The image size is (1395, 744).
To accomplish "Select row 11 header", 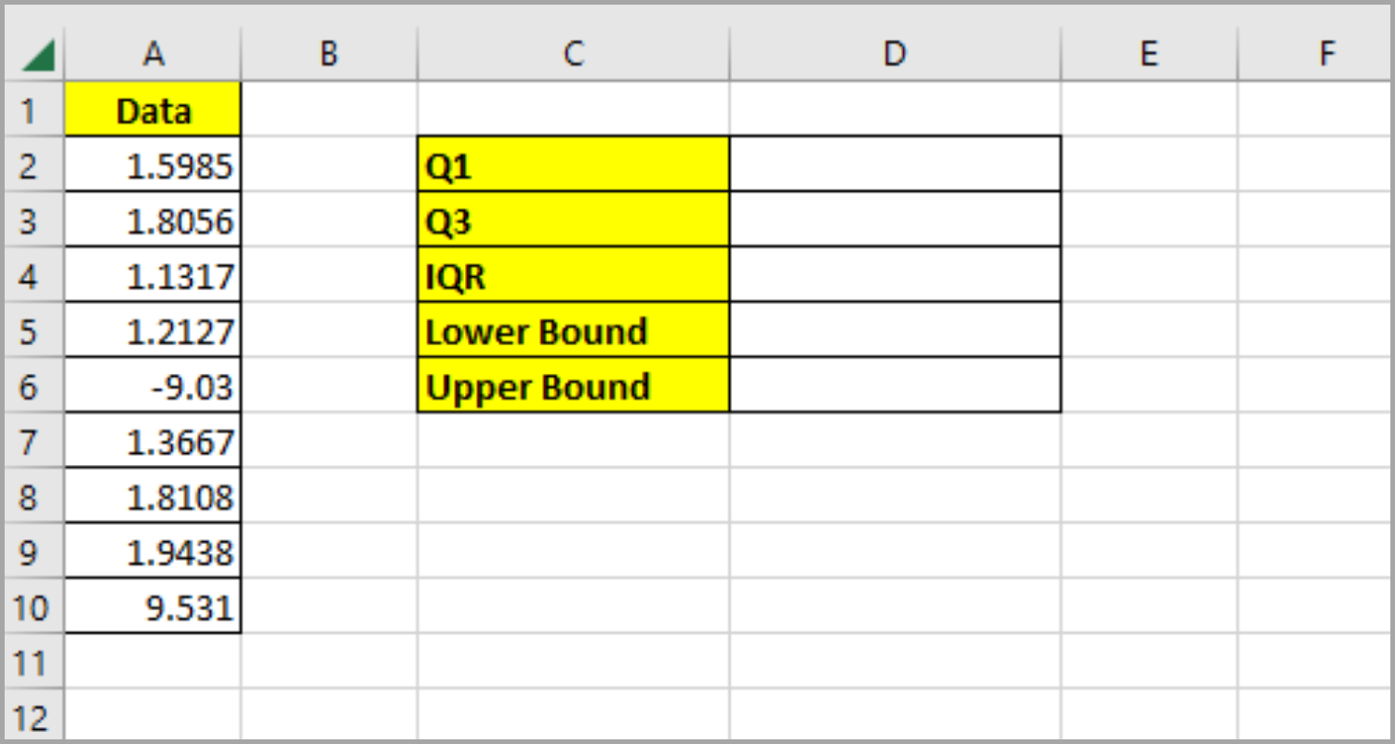I will click(28, 662).
